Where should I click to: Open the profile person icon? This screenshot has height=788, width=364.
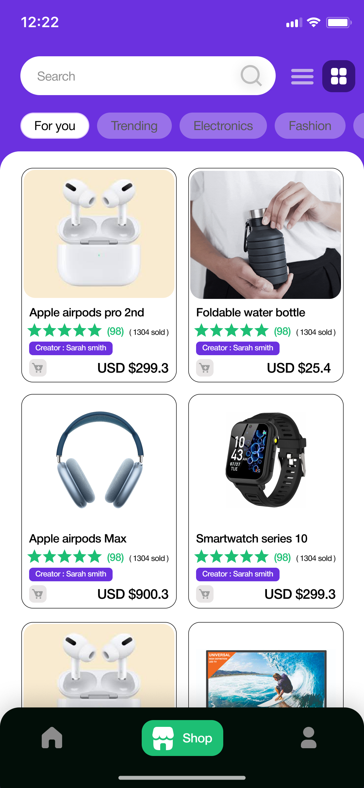(309, 738)
